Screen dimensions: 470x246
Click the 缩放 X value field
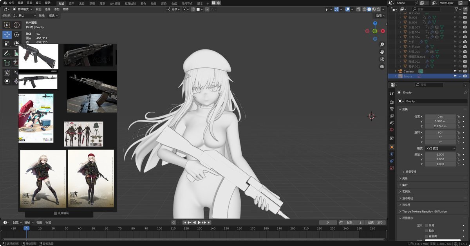pos(440,154)
